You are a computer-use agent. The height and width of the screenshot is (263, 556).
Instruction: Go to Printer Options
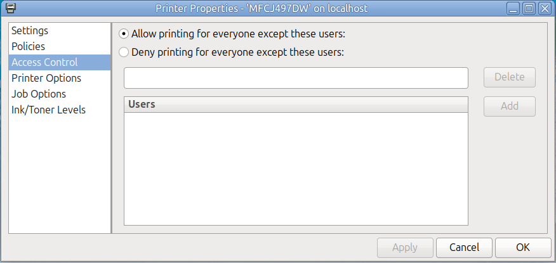pos(46,78)
